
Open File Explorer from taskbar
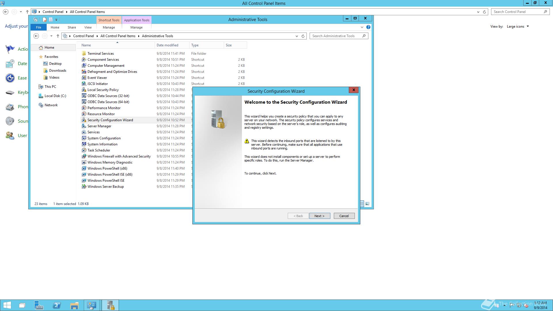74,305
